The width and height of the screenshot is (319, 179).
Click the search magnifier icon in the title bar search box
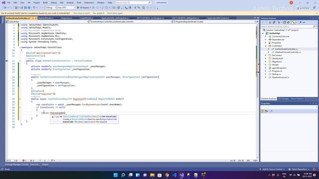coord(150,2)
